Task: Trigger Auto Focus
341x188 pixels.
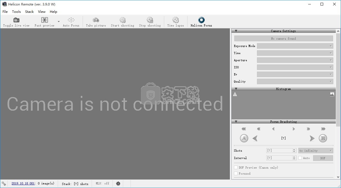Action: (71, 22)
